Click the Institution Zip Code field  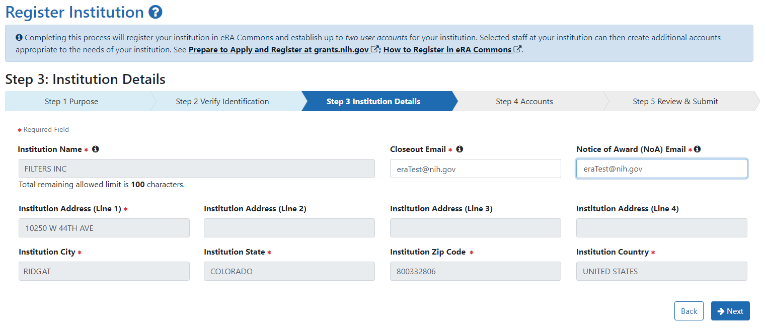tap(475, 271)
